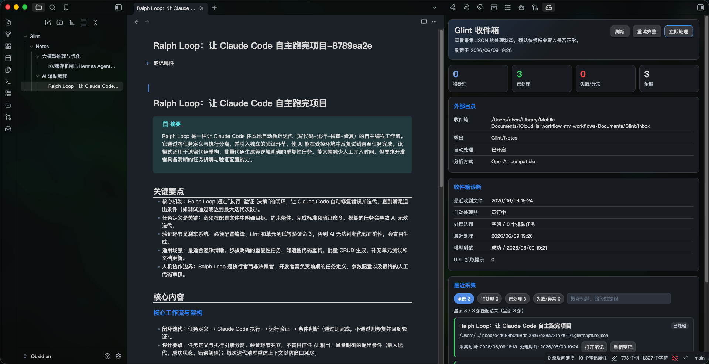Screen dimensions: 709x364
Task: Click the 立即处理 button
Action: tap(678, 31)
